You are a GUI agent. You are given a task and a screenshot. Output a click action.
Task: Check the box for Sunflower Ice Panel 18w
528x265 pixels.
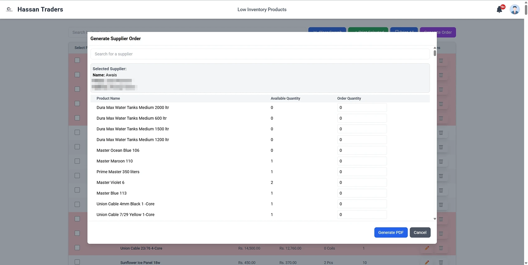(77, 262)
